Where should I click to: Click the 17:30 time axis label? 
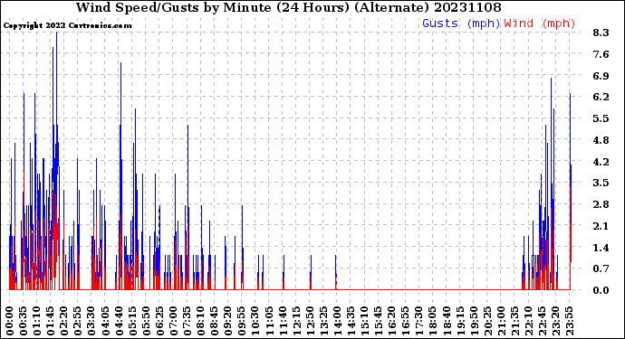click(418, 321)
